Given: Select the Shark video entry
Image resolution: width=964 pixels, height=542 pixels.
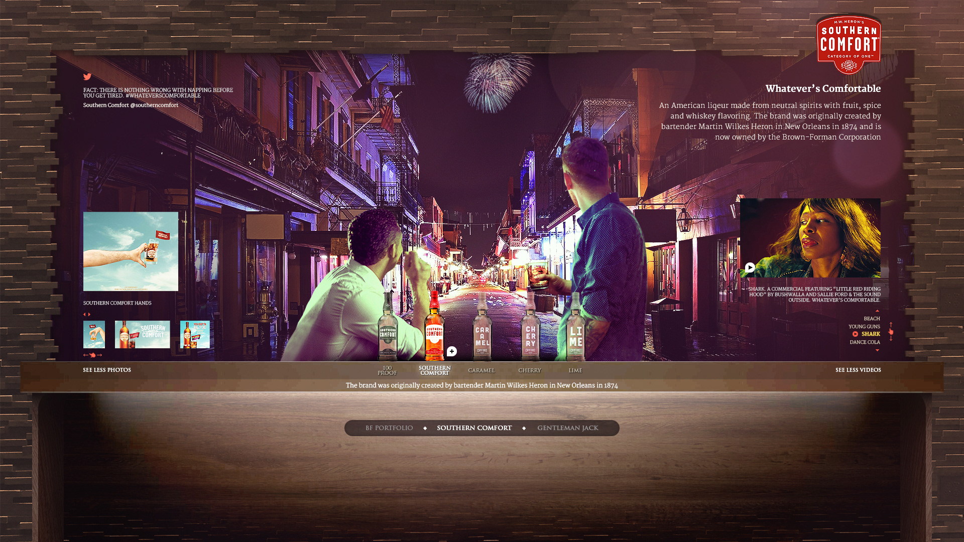Looking at the screenshot, I should point(871,334).
